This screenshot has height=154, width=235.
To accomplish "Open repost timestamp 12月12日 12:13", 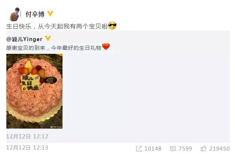I will click(x=27, y=148).
